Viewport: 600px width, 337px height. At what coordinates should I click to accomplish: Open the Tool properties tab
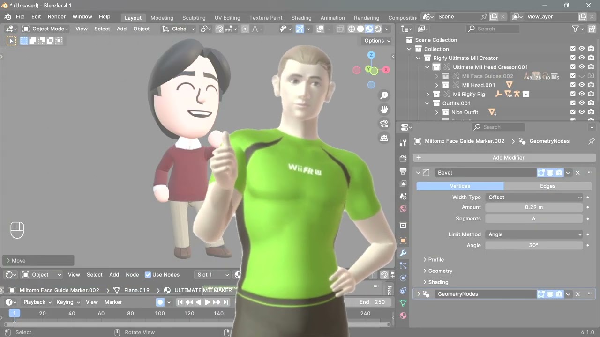pyautogui.click(x=403, y=143)
